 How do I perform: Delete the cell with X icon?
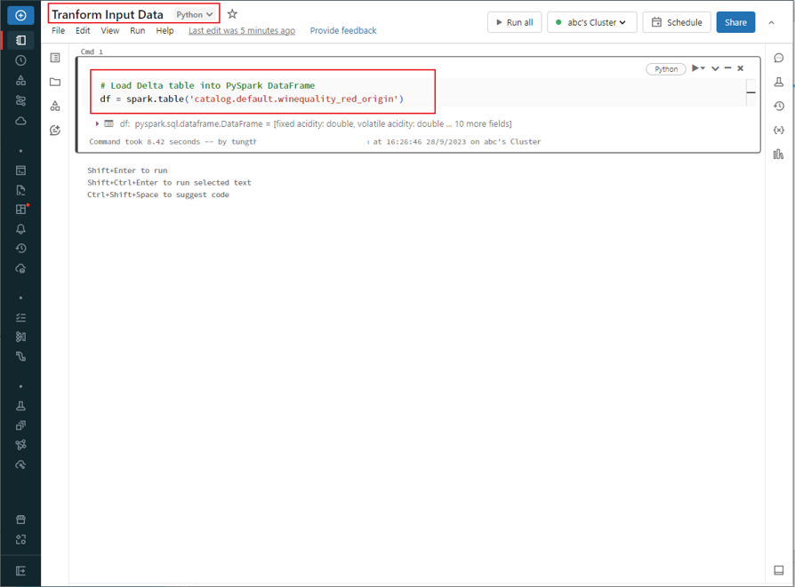pos(740,68)
